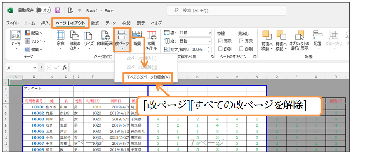
Task: Open the scale-to-fit dialog launcher
Action: (212, 57)
